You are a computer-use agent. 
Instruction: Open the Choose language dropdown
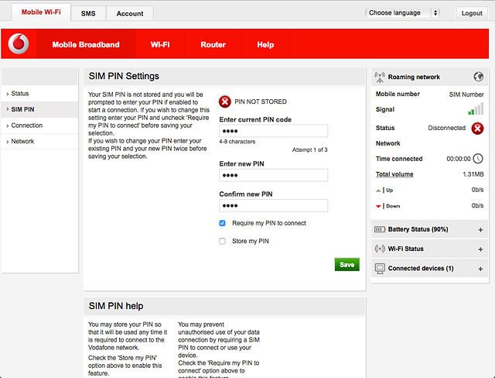click(x=402, y=13)
